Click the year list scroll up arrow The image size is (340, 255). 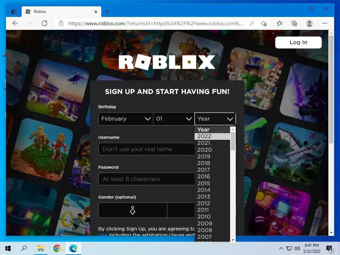click(x=233, y=129)
